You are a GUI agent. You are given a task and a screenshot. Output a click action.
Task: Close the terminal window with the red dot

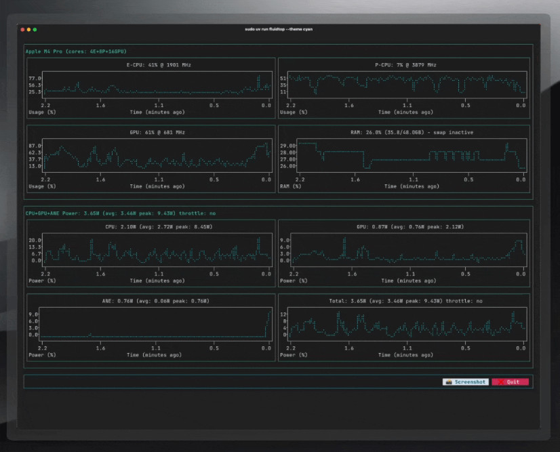pyautogui.click(x=22, y=29)
